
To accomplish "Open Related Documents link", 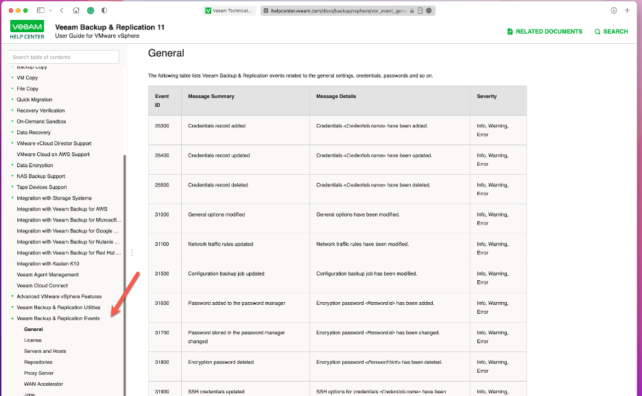I will click(545, 32).
